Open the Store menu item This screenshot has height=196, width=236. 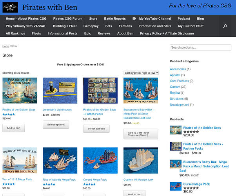(93, 19)
